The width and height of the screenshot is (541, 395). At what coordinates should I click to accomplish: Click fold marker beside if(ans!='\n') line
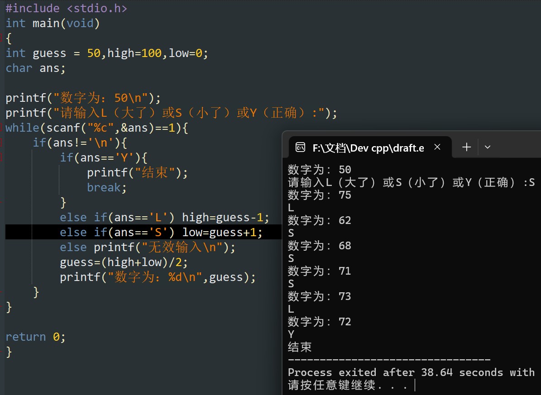tap(2, 143)
